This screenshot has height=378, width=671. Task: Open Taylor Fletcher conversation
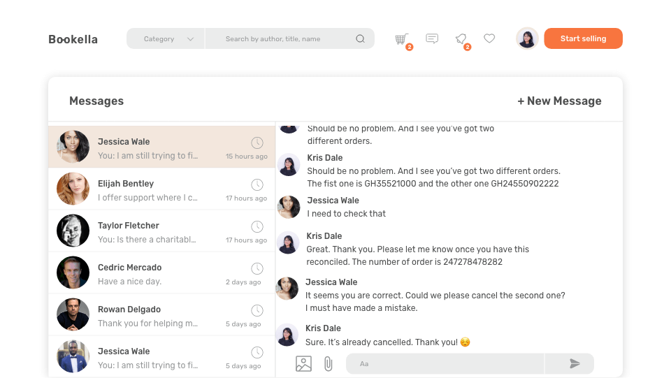pos(161,231)
